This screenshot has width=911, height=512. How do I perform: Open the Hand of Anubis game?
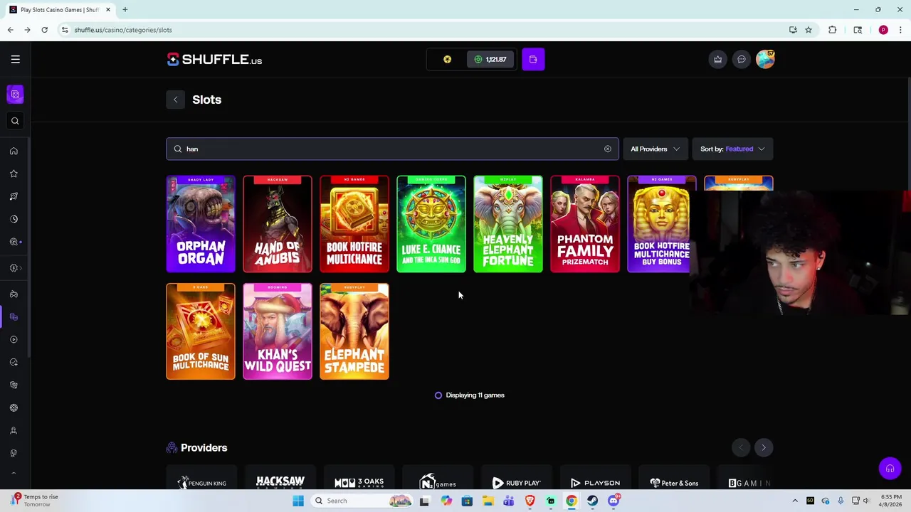278,224
